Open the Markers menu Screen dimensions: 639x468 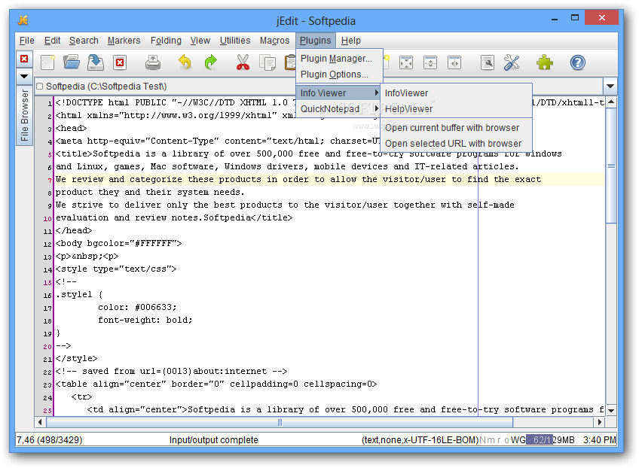124,41
